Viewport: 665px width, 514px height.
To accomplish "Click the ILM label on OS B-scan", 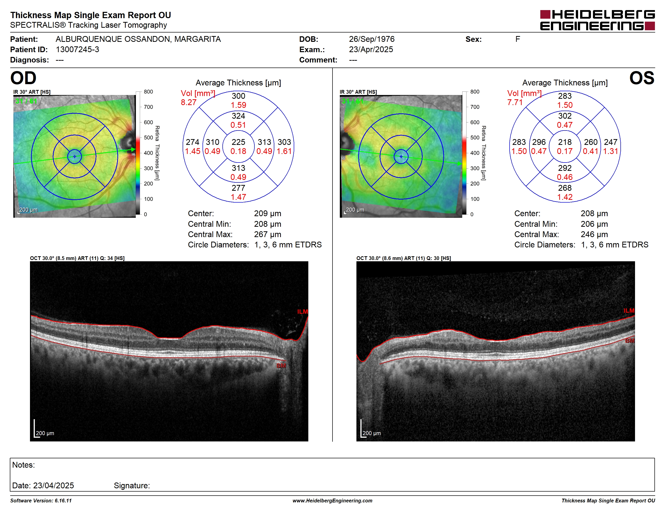I will click(x=629, y=311).
